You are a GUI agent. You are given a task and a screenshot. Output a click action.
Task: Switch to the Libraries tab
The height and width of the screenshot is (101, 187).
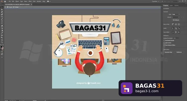(176, 6)
